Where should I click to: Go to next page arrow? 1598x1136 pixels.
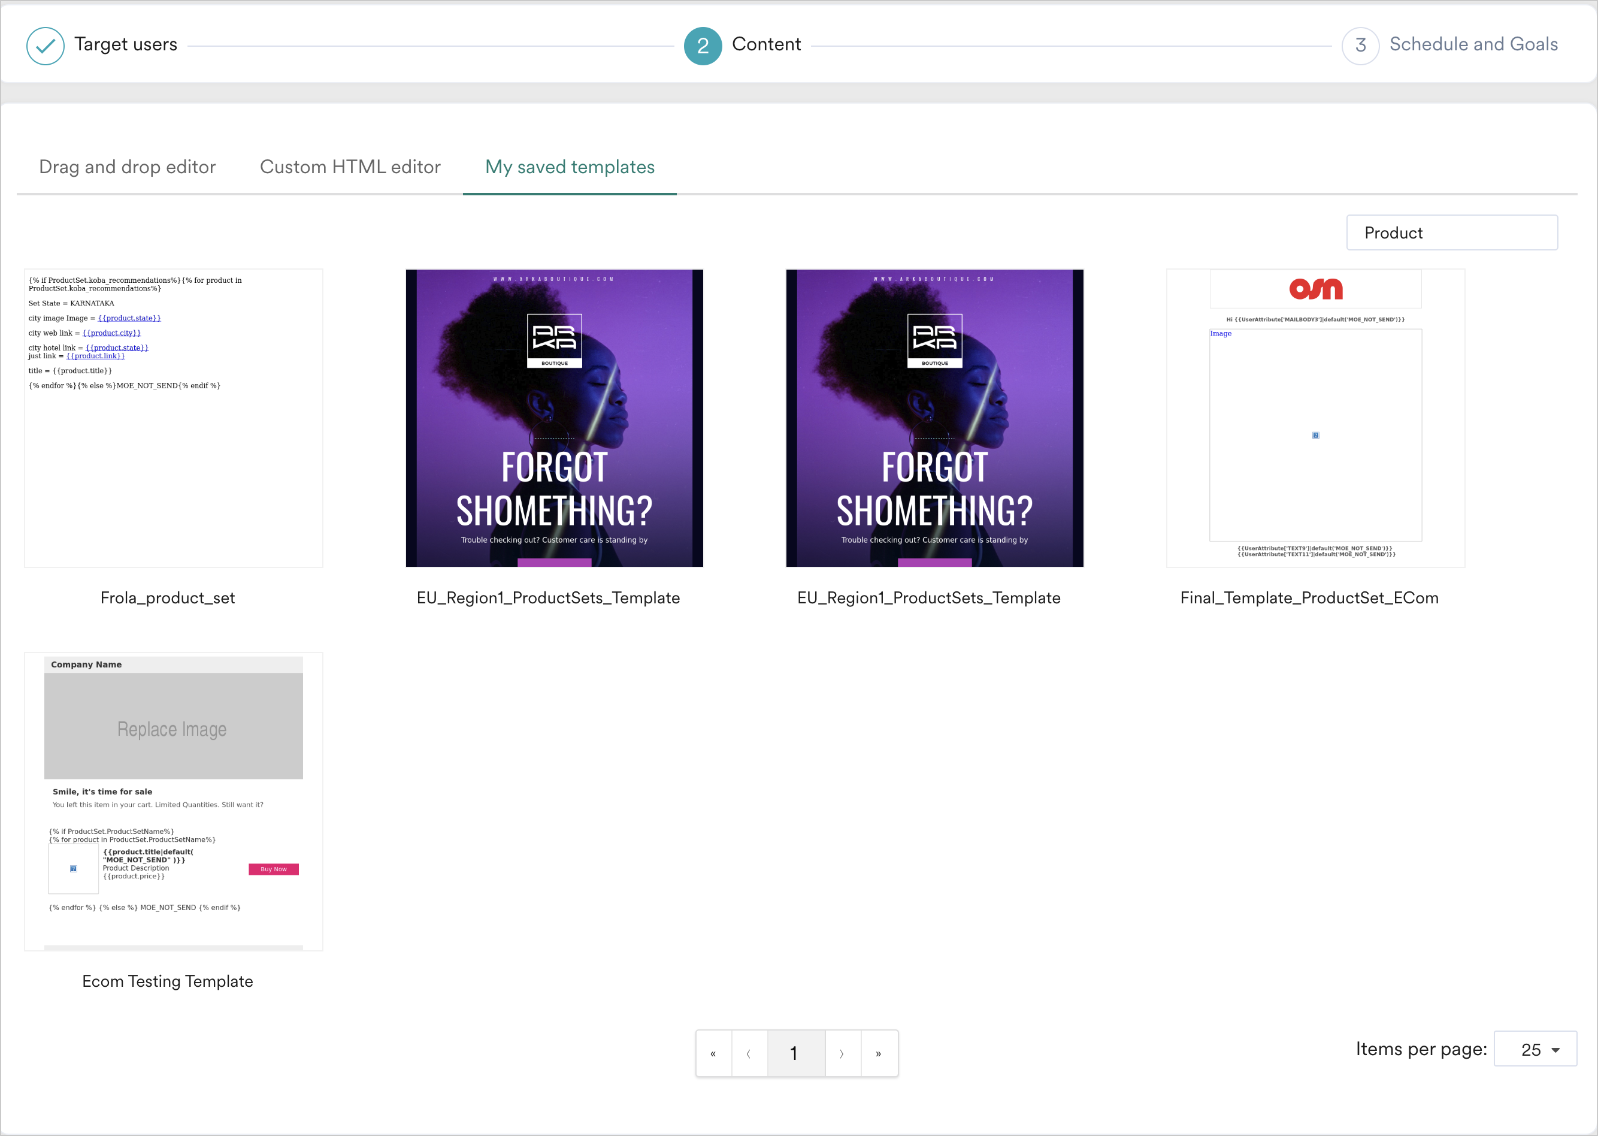pos(842,1053)
